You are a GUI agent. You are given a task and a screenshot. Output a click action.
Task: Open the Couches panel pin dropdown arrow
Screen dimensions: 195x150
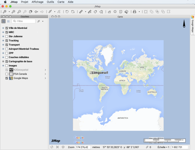click(43, 21)
